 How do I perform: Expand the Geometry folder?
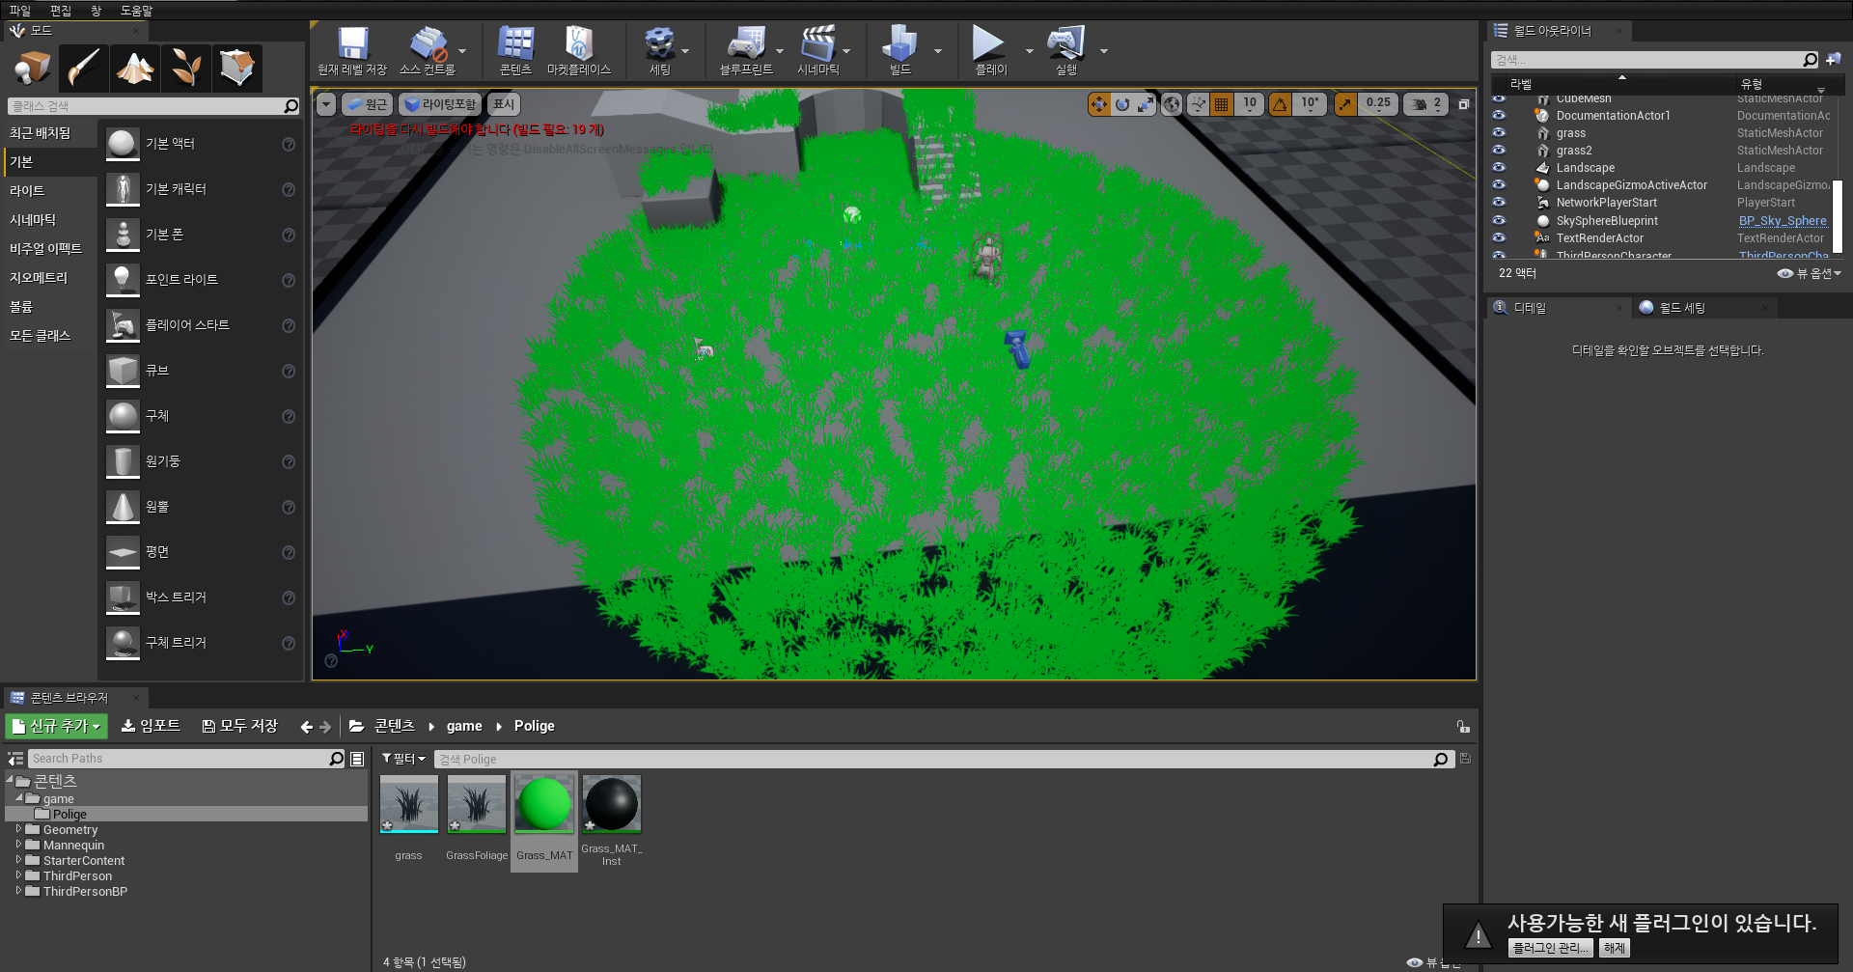pos(18,829)
